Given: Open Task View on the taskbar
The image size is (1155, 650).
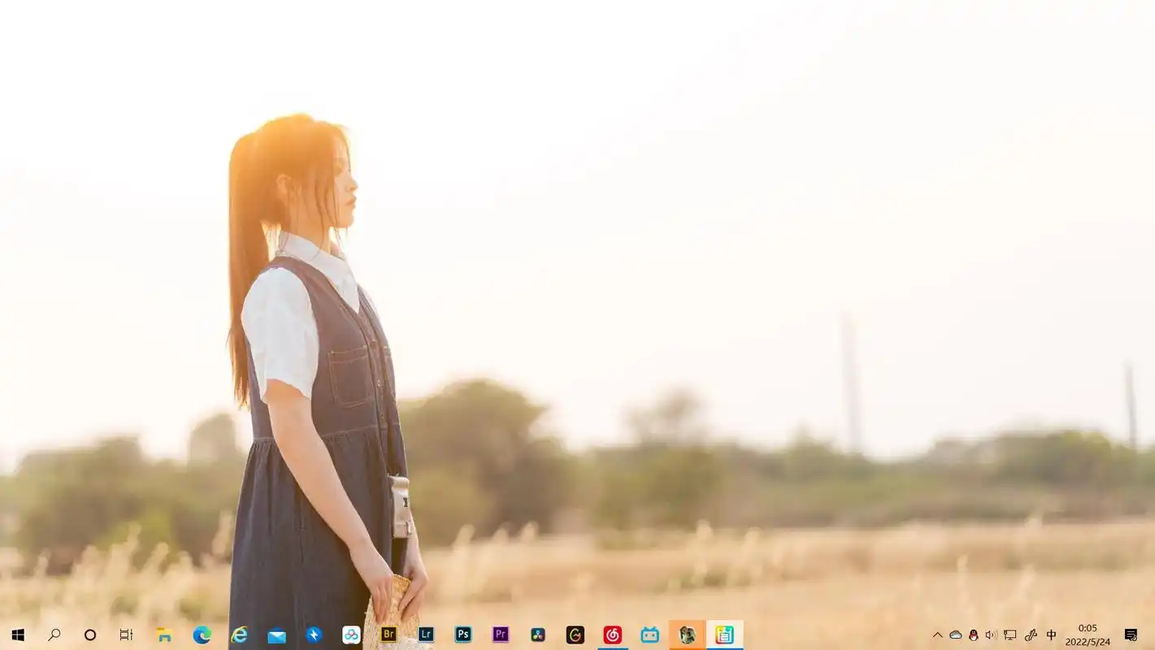Looking at the screenshot, I should 126,635.
